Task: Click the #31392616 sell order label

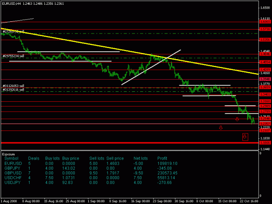Action: (x=13, y=90)
